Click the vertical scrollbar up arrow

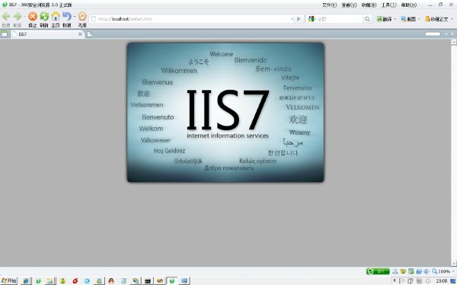tap(454, 42)
